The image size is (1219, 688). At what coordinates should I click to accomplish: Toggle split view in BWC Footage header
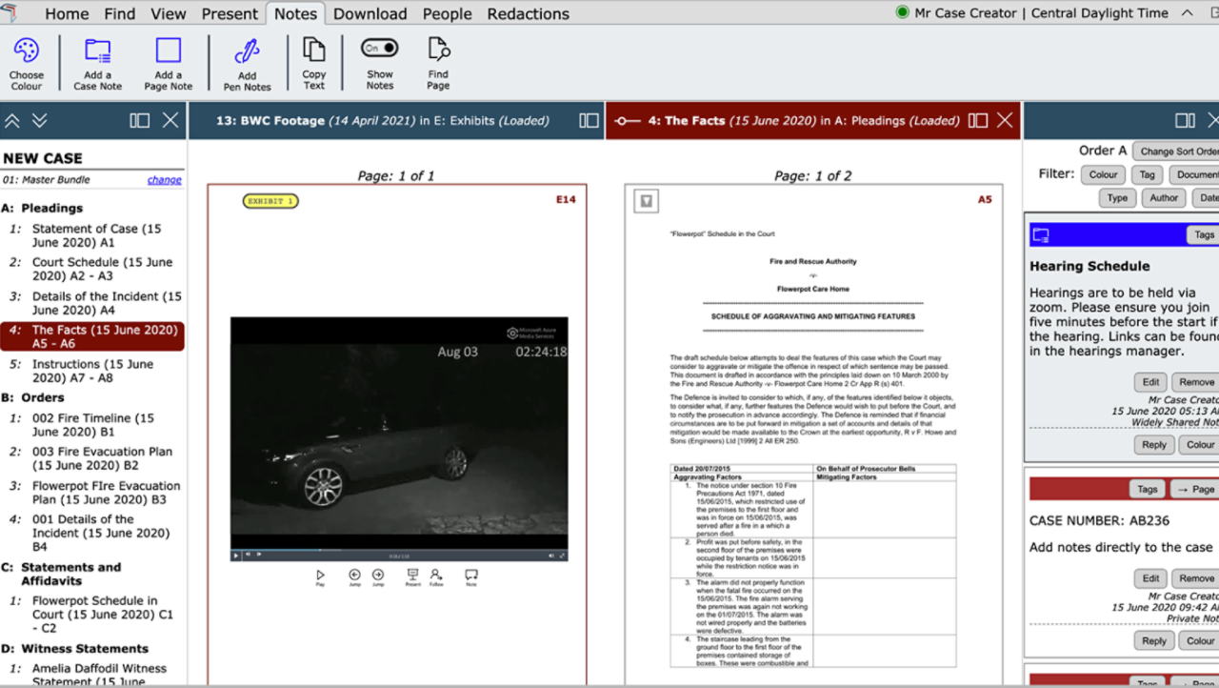(x=589, y=121)
